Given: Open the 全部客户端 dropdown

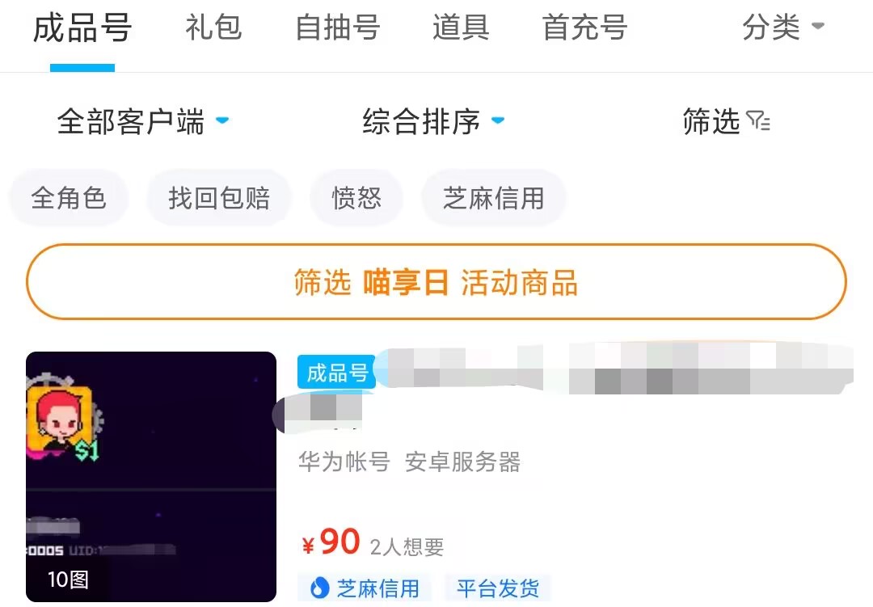Looking at the screenshot, I should [142, 122].
